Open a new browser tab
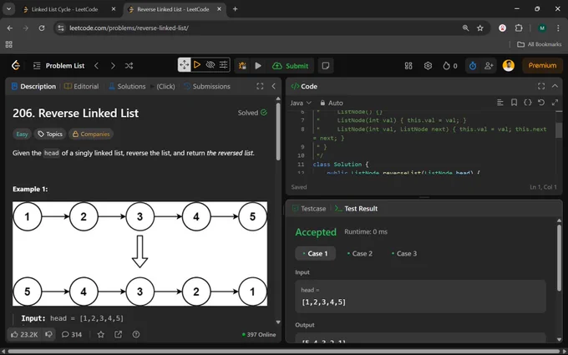Viewport: 568px width, 355px height. pyautogui.click(x=235, y=9)
